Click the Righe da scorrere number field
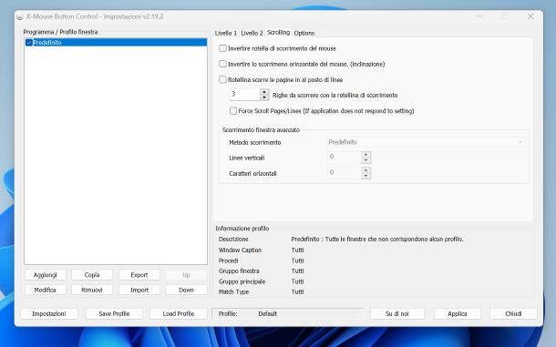 pos(244,95)
